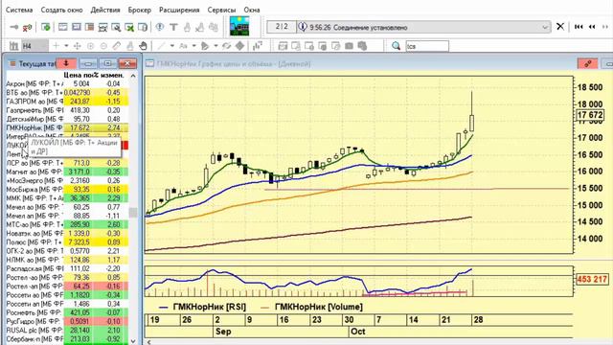Open the Окна menu
Screen dimensions: 613x345
pyautogui.click(x=252, y=10)
